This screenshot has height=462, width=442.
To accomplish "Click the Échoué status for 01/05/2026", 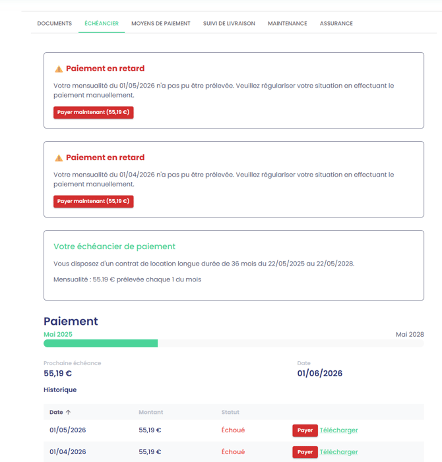I will pyautogui.click(x=233, y=430).
